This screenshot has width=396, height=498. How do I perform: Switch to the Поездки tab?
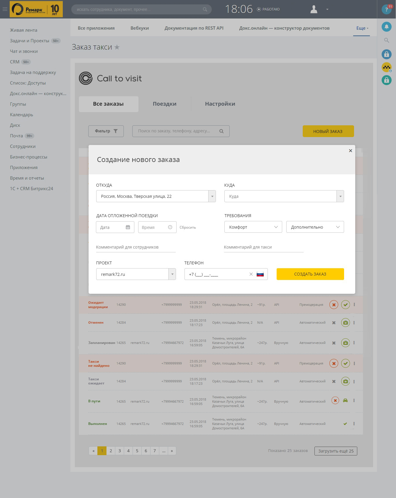(x=165, y=104)
